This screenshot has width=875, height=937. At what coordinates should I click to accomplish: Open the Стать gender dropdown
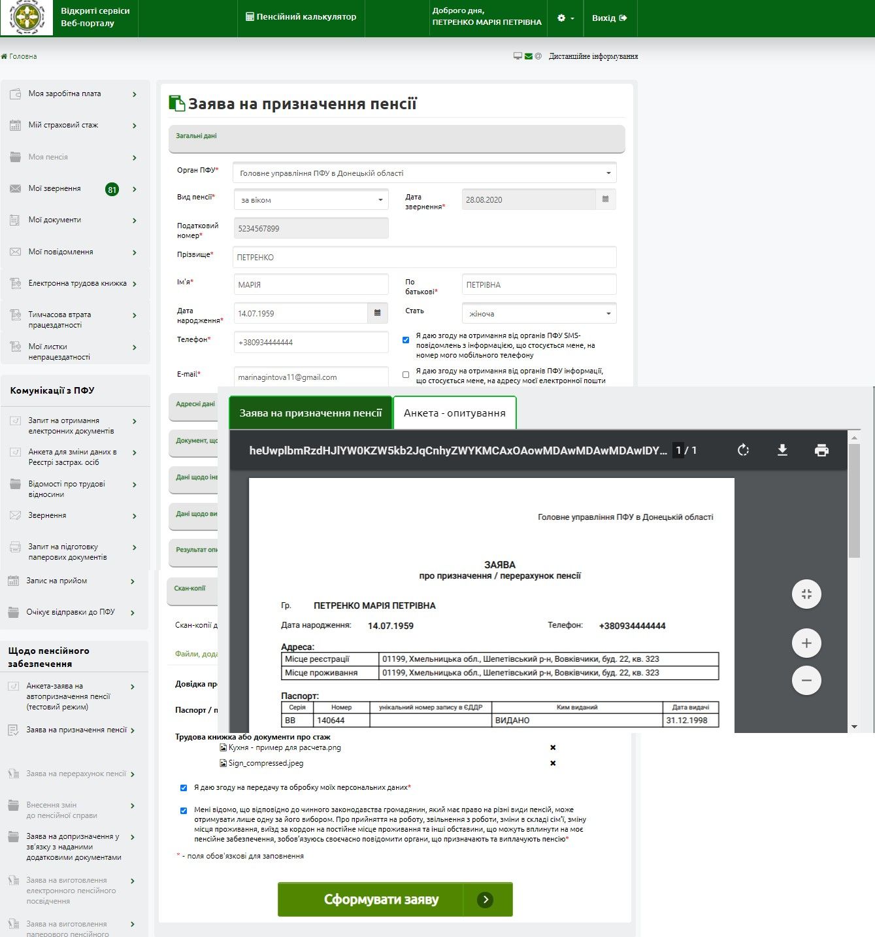[539, 314]
